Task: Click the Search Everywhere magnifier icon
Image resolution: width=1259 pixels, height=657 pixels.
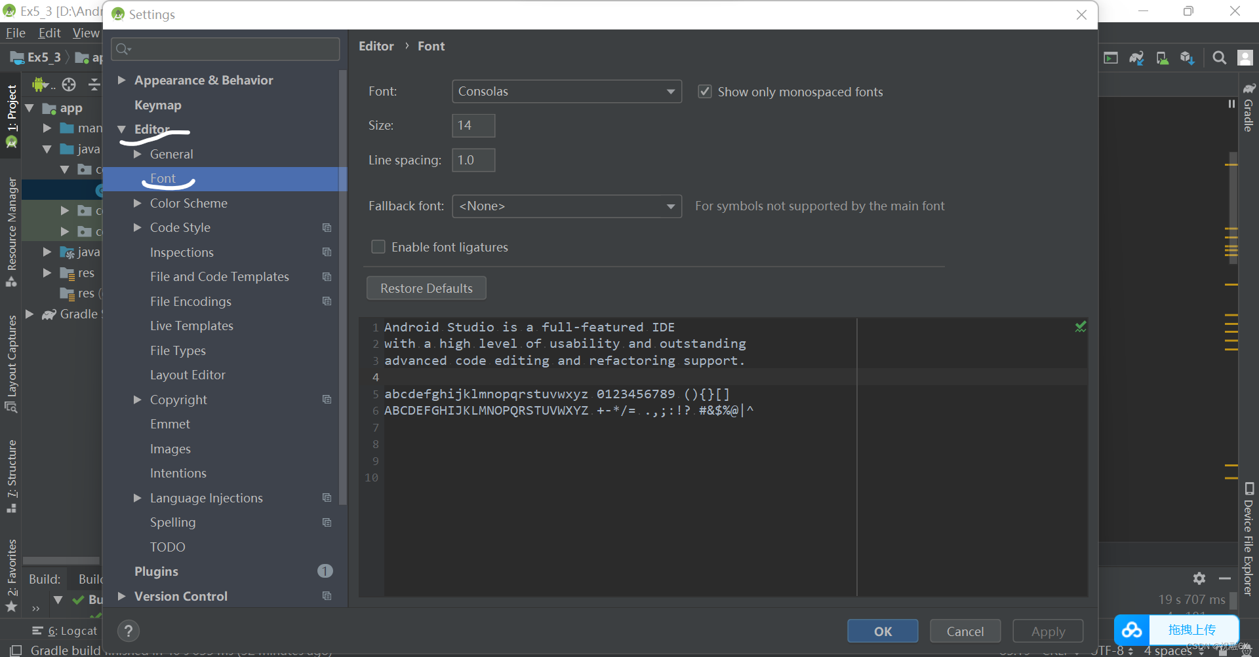Action: [1219, 58]
